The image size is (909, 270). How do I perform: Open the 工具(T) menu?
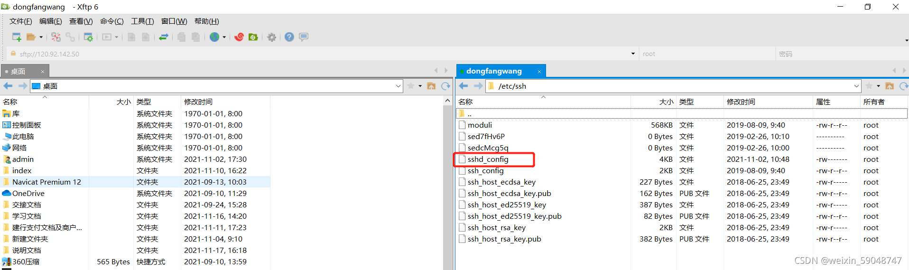[142, 21]
